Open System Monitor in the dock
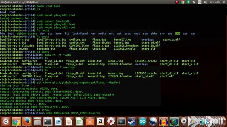Screen dimensions: 227x127 tap(121, 122)
